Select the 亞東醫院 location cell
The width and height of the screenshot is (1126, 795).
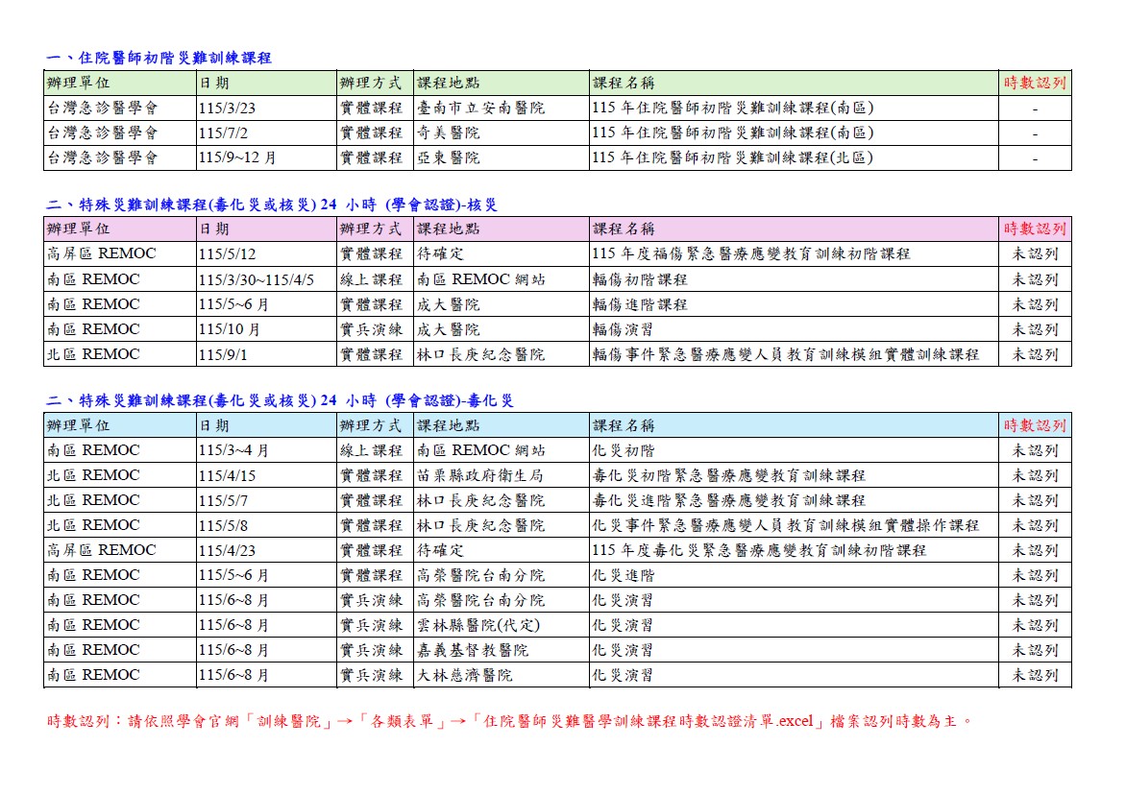[449, 158]
